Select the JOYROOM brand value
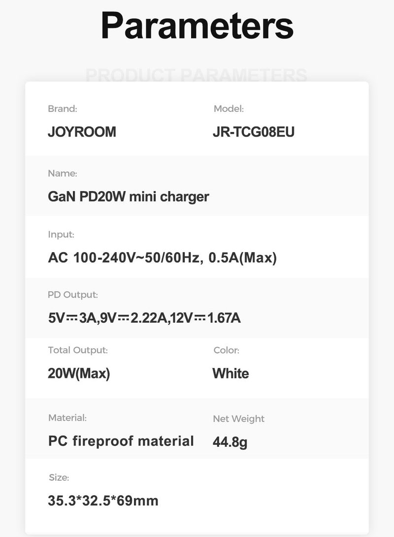Image resolution: width=394 pixels, height=537 pixels. click(x=82, y=132)
